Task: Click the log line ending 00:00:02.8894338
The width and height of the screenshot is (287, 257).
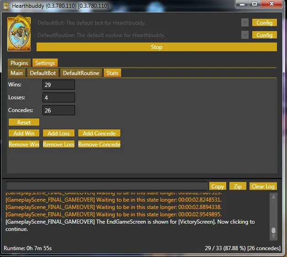Action: [x=113, y=207]
